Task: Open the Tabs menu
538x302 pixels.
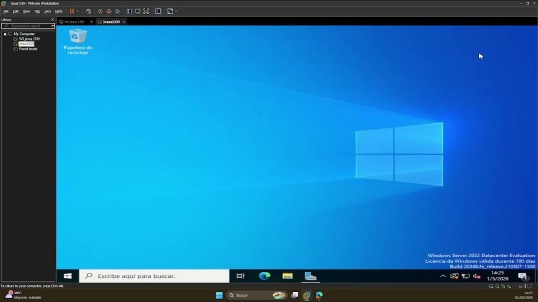Action: click(47, 11)
